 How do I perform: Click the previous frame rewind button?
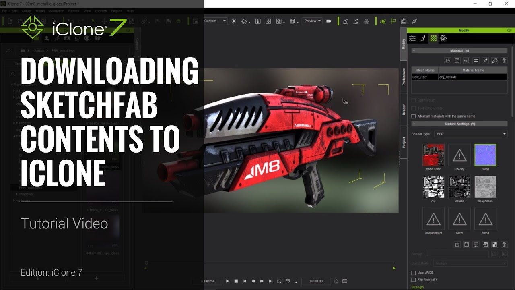[x=253, y=281]
